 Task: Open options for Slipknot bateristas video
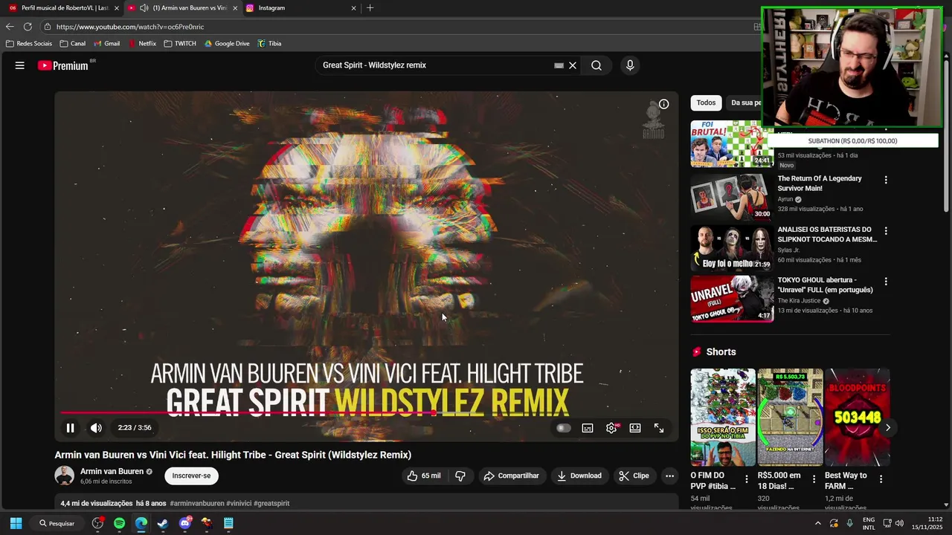[885, 231]
